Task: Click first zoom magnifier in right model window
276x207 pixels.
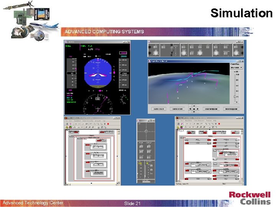Action: pos(197,127)
